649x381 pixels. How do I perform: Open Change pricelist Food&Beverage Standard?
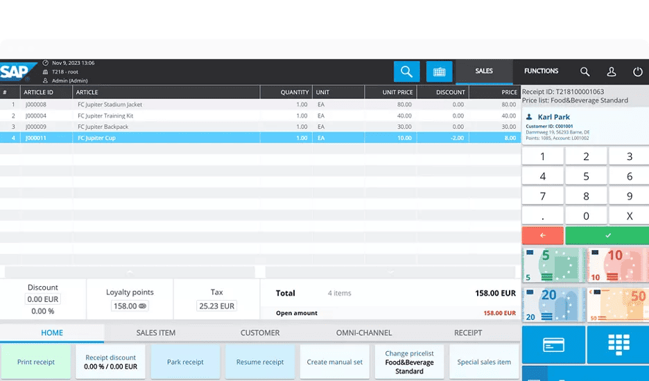point(409,362)
